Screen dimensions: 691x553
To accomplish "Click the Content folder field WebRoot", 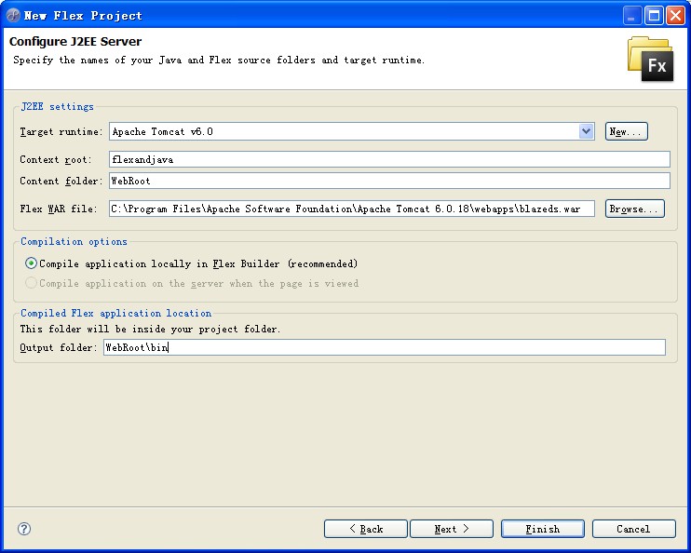I will point(389,181).
